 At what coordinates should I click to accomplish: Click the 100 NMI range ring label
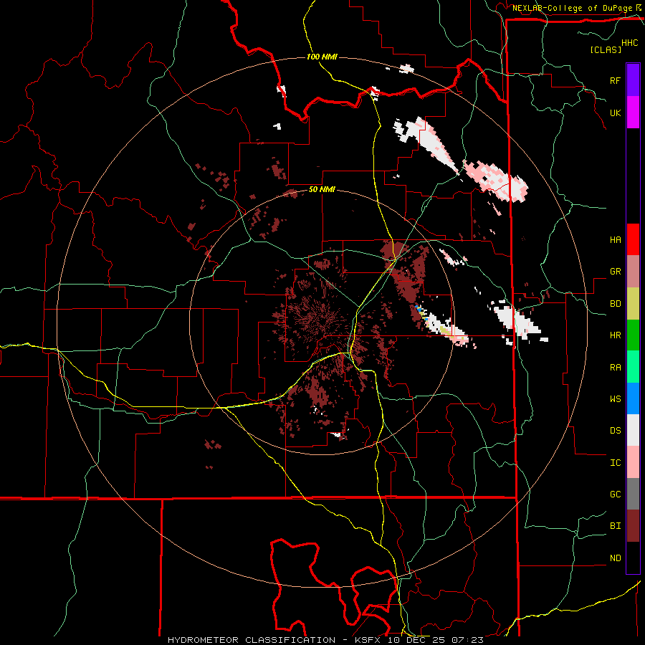[322, 57]
